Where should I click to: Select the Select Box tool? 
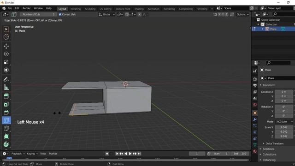(x=6, y=29)
